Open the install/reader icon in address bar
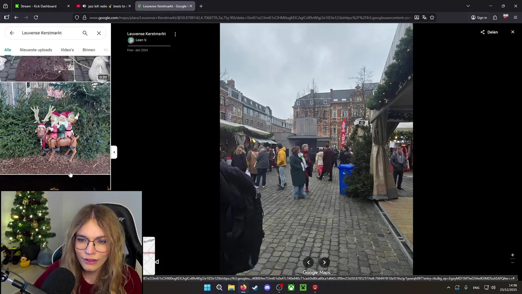The width and height of the screenshot is (522, 294). tap(416, 18)
